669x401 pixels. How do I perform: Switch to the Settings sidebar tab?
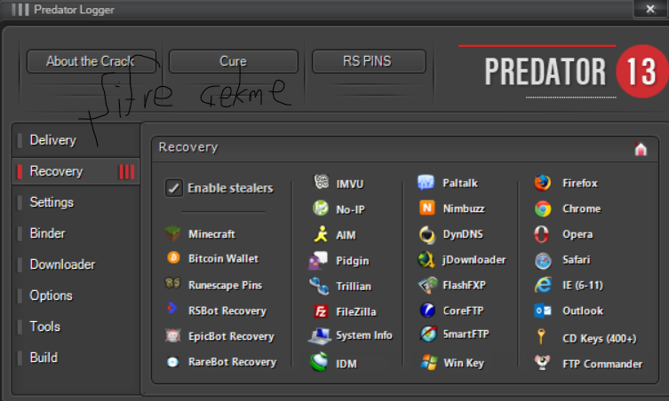pos(76,202)
